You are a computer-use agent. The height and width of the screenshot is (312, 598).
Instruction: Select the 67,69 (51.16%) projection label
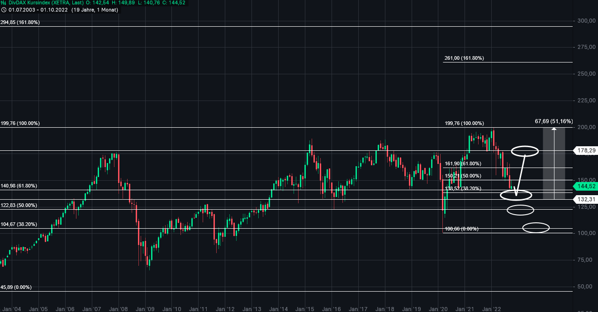(x=554, y=121)
